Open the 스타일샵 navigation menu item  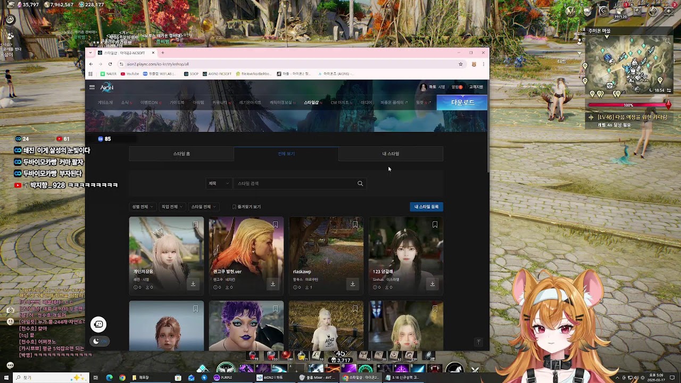click(311, 103)
